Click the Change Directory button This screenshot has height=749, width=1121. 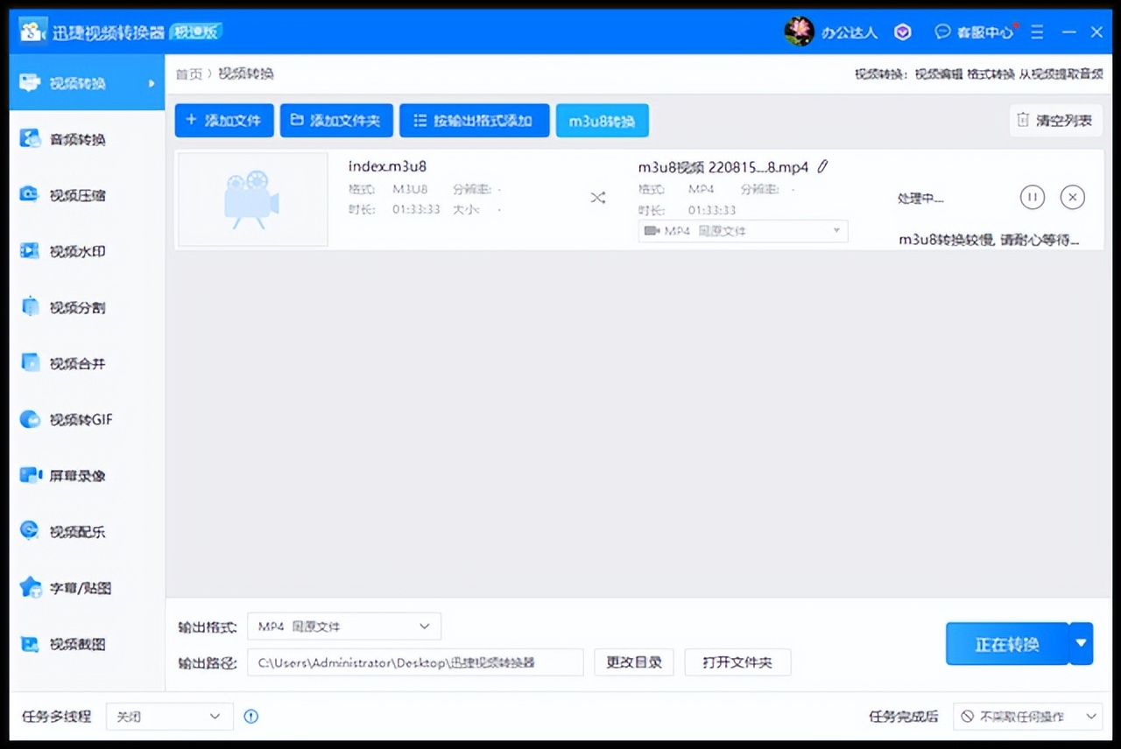point(633,662)
